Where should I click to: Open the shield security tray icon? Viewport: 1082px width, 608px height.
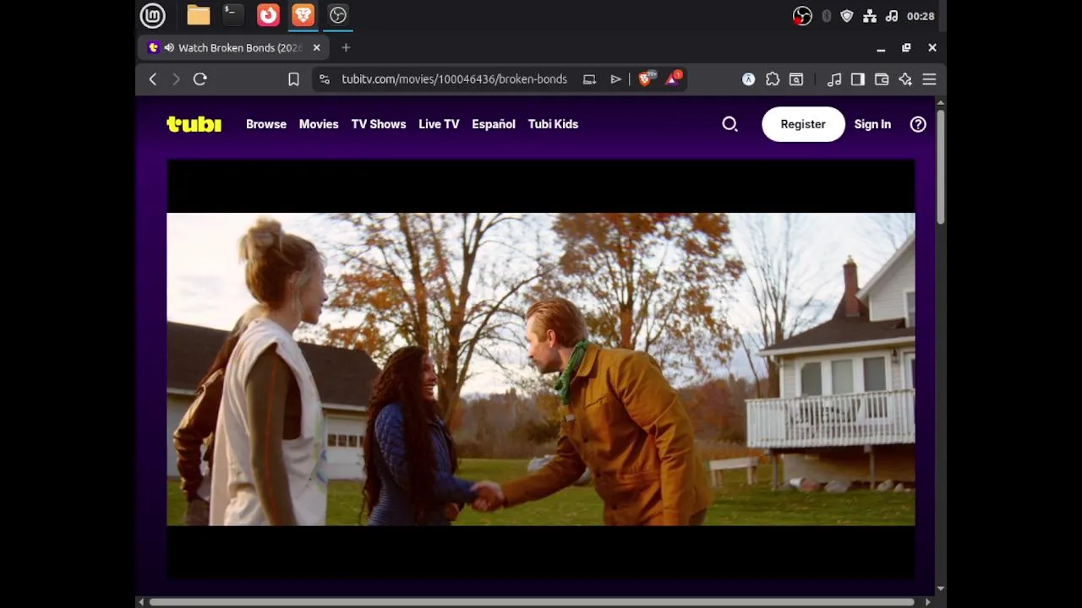tap(847, 16)
